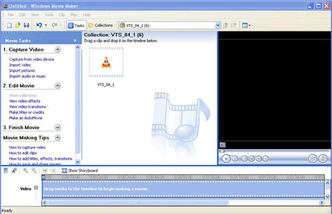Click Show Storyboard

79,171
